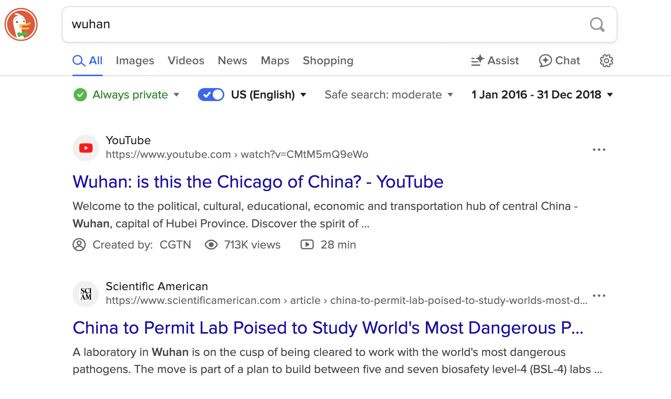Toggle the US (English) region switch
671x399 pixels.
(x=211, y=95)
